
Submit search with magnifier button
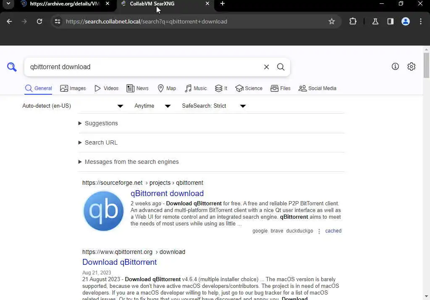[x=281, y=67]
